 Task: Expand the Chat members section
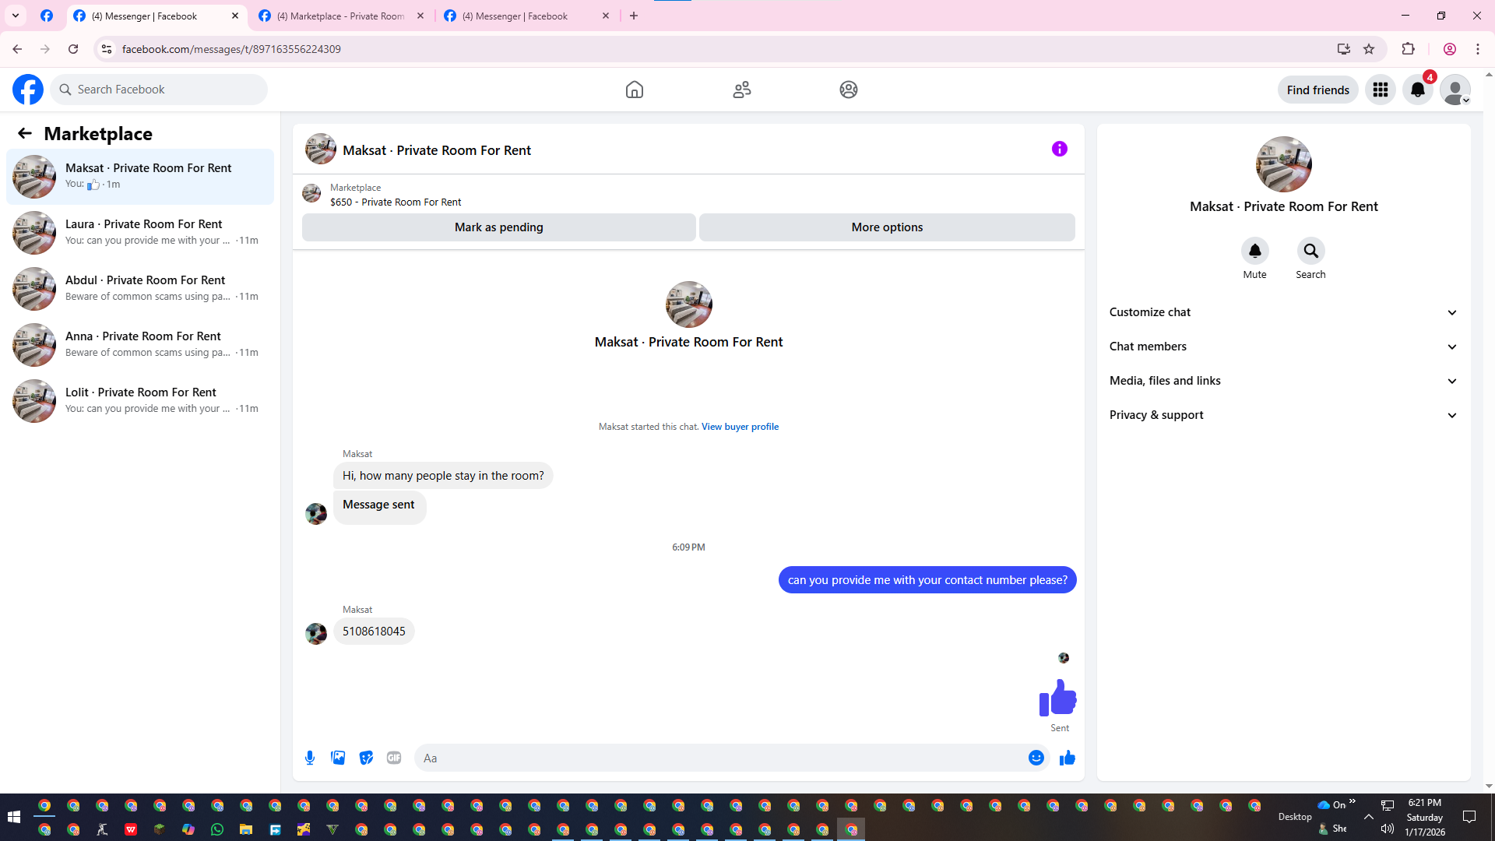pyautogui.click(x=1283, y=347)
